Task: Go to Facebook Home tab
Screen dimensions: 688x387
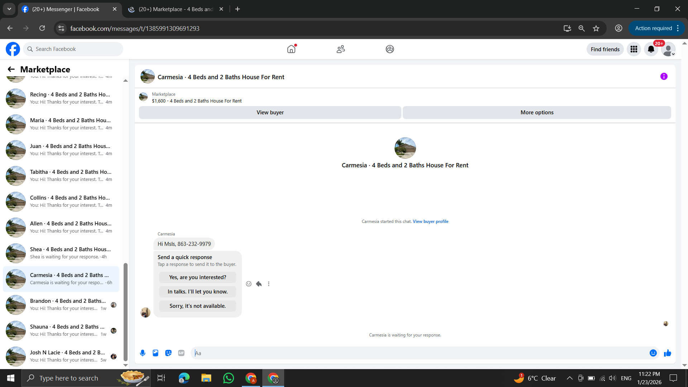Action: (x=291, y=49)
